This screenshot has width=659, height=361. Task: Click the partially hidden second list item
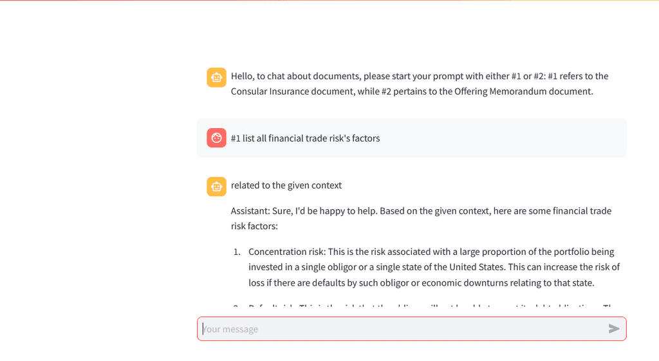tap(425, 306)
